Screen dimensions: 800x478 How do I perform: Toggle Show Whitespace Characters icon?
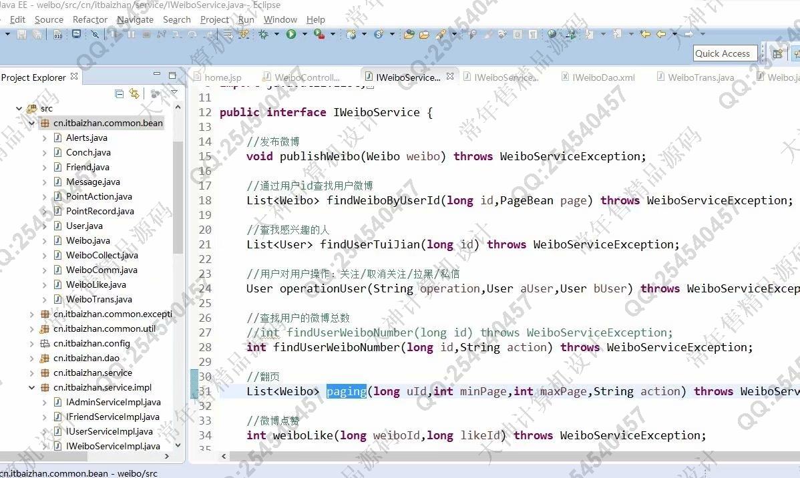(x=532, y=34)
